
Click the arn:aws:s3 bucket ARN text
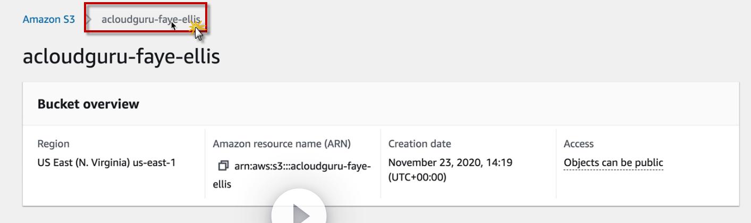tap(302, 166)
